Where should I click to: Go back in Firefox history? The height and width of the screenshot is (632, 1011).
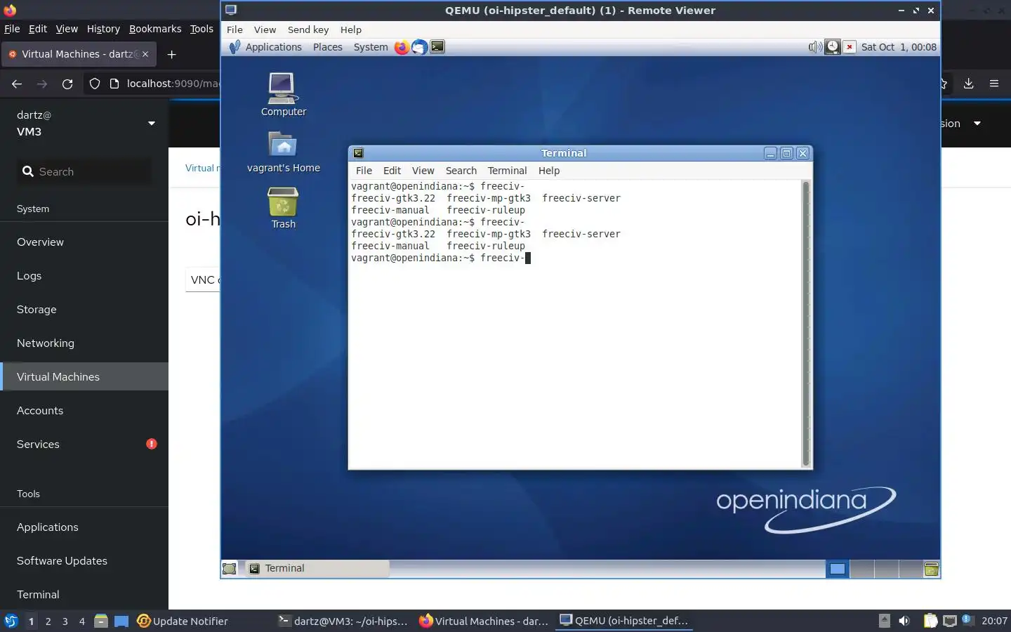click(x=17, y=84)
